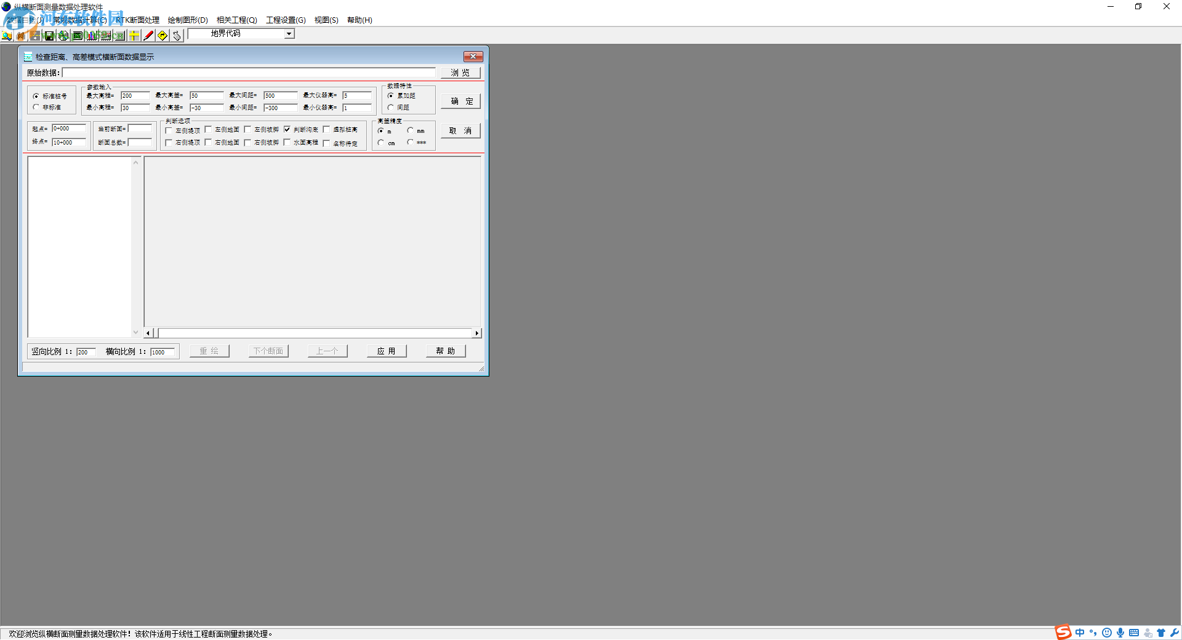Click the 确定 confirm button
The image size is (1182, 640).
(x=461, y=102)
